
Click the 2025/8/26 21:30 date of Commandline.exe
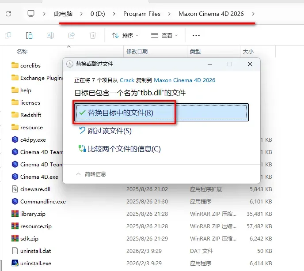coord(147,201)
